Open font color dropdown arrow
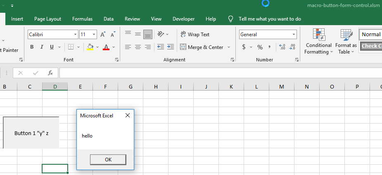382x175 pixels. tap(114, 47)
